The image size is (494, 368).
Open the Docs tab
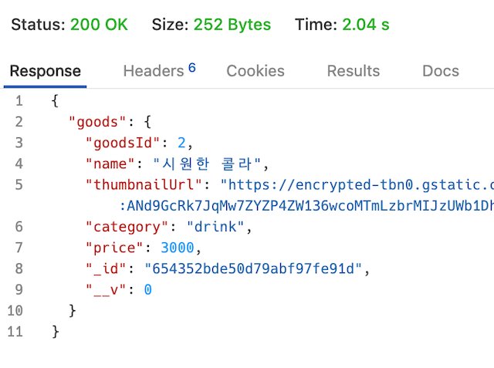[x=441, y=71]
